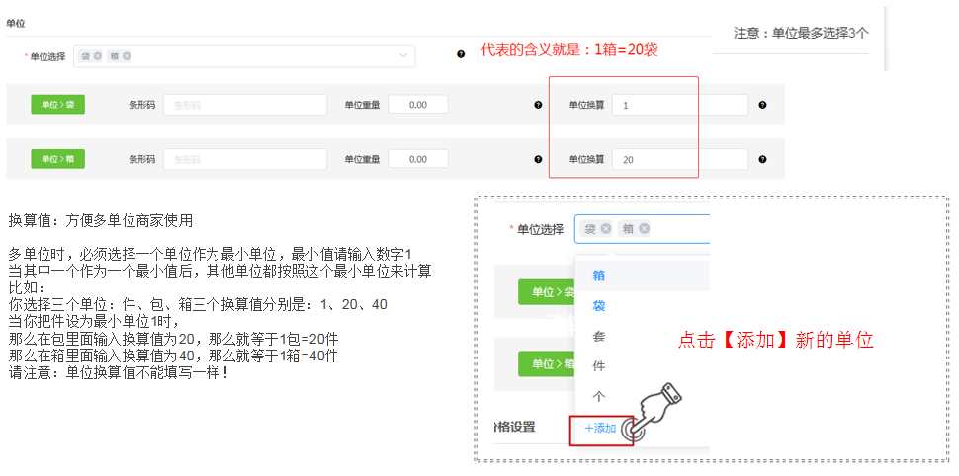959x476 pixels.
Task: Click the 单位 > 箱 button behind the dropdown list
Action: [x=547, y=364]
